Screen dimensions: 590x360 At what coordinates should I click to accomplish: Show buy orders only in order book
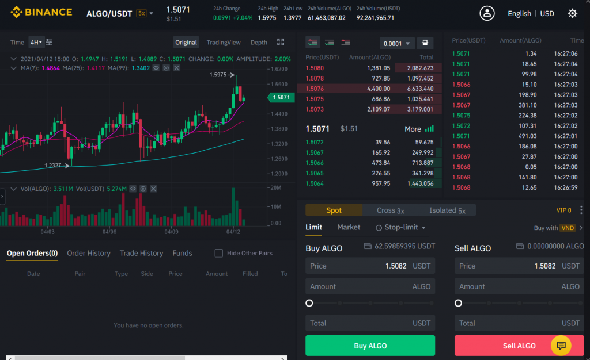pyautogui.click(x=329, y=42)
